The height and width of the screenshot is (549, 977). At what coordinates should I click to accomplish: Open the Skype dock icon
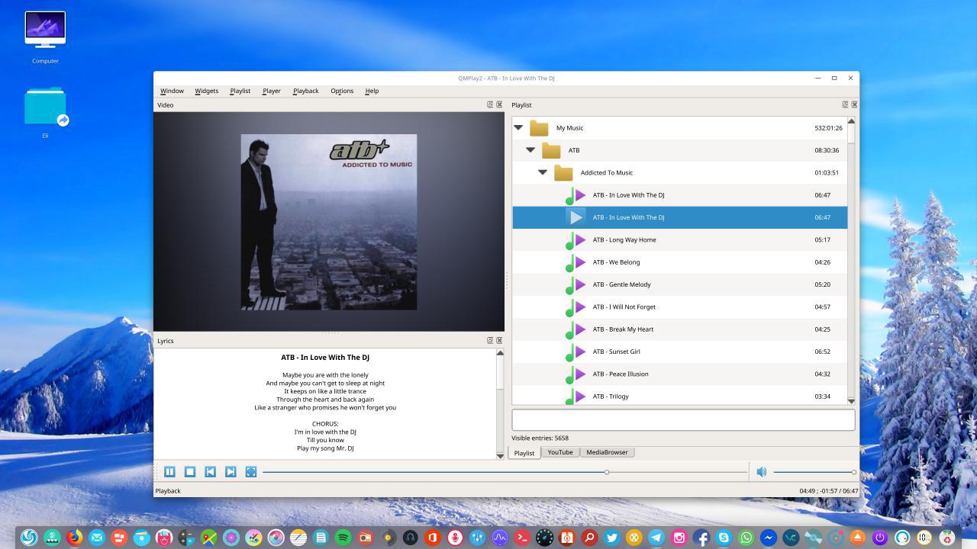pyautogui.click(x=723, y=538)
